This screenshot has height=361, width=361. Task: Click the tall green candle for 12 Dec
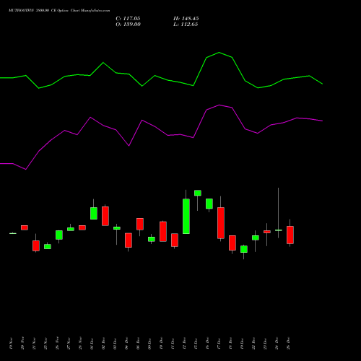pyautogui.click(x=186, y=216)
